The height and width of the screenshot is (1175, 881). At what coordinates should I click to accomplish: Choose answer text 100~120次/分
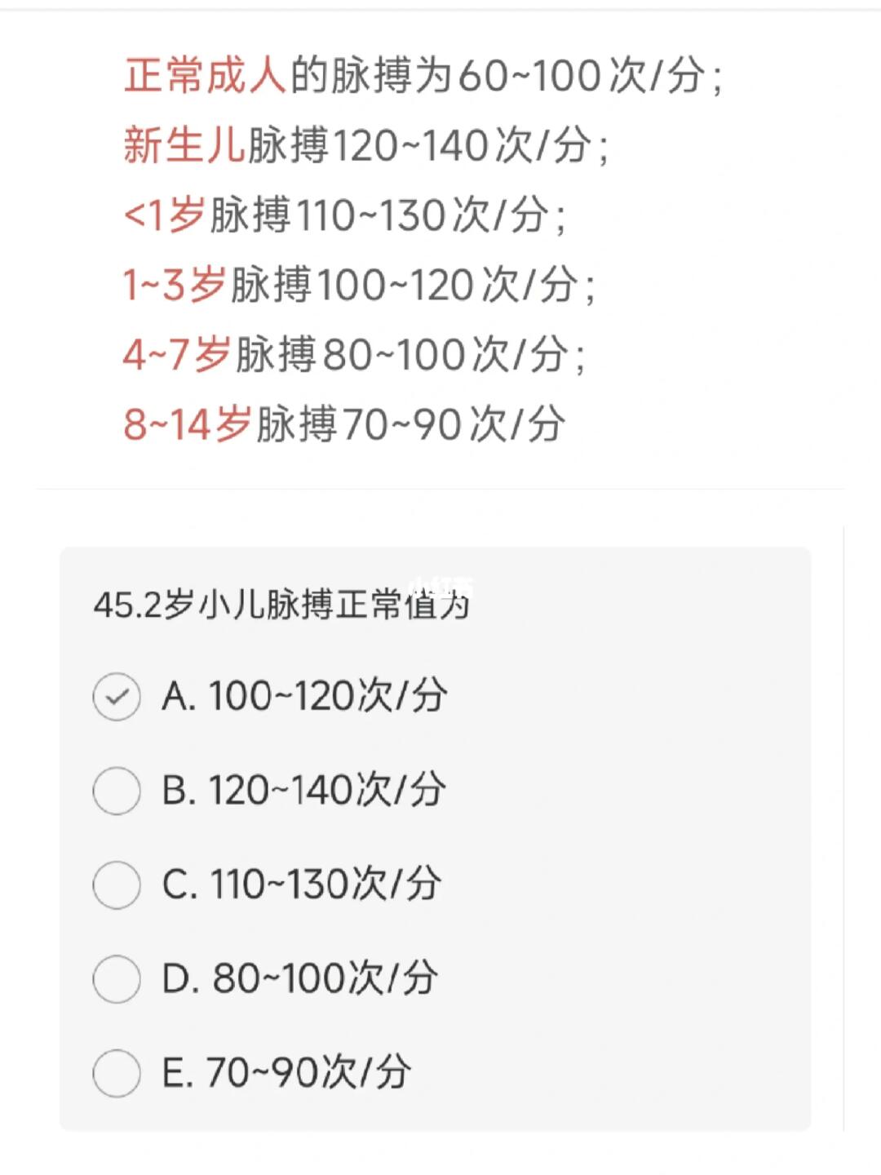click(x=328, y=696)
